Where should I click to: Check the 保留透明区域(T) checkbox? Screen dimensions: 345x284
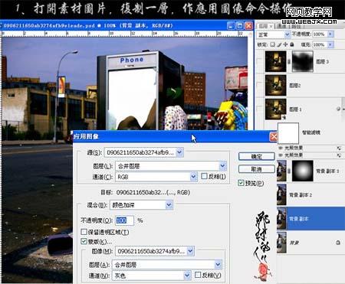tap(84, 232)
